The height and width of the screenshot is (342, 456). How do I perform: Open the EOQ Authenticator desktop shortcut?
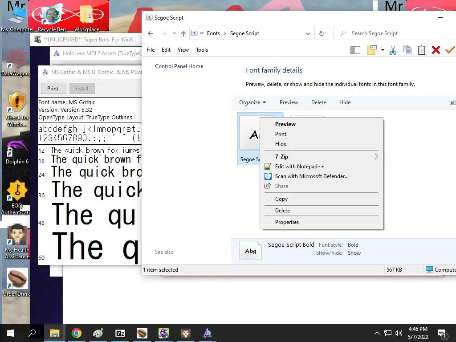(x=16, y=198)
